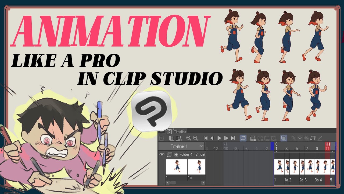Click frame number 7 on the ruler
The image size is (344, 194).
click(x=307, y=148)
